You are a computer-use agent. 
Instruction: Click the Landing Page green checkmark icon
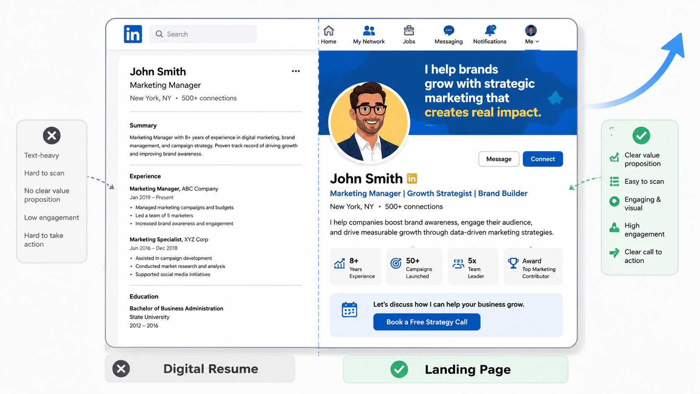click(399, 369)
